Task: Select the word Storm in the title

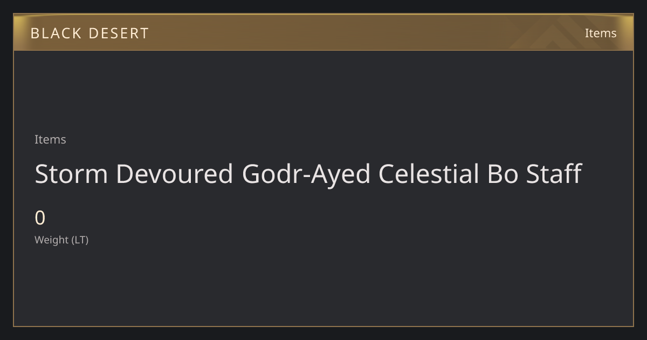Action: [71, 174]
